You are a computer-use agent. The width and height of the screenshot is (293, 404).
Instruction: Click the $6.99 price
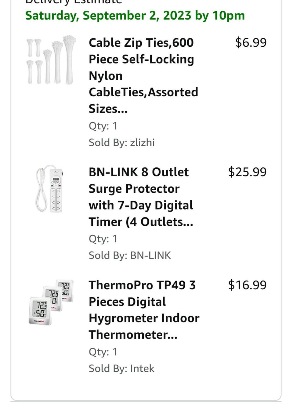click(251, 43)
